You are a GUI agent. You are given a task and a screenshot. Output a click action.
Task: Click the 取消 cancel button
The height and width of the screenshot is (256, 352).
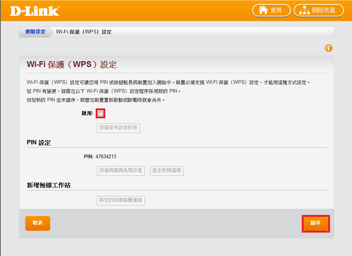pos(38,223)
